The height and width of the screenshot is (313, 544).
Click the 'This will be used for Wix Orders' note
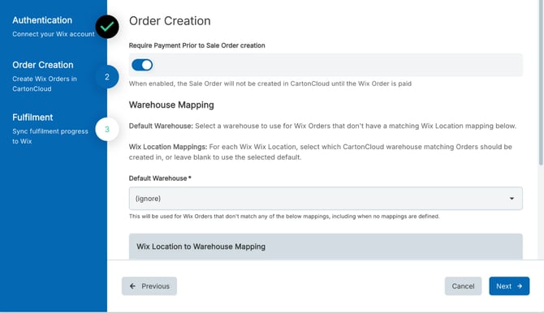pos(284,217)
